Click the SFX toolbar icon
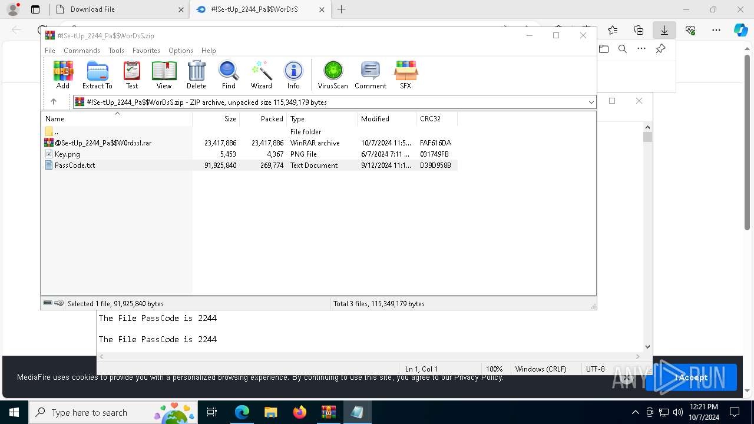The height and width of the screenshot is (424, 754). (406, 75)
